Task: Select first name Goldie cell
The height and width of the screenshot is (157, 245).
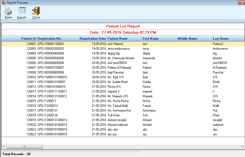Action: 147,82
